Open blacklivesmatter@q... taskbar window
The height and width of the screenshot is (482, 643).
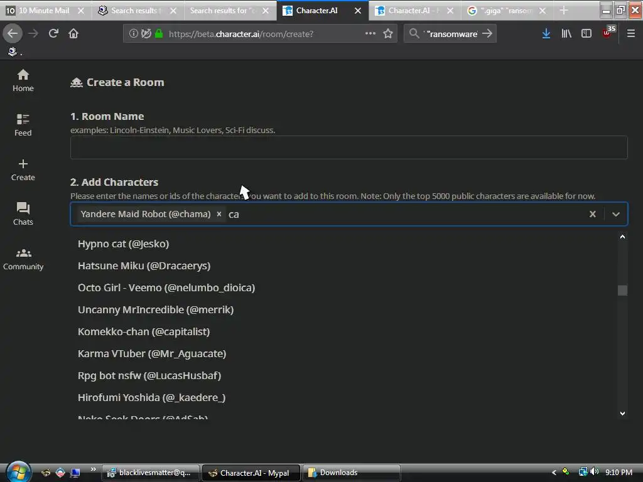click(151, 473)
